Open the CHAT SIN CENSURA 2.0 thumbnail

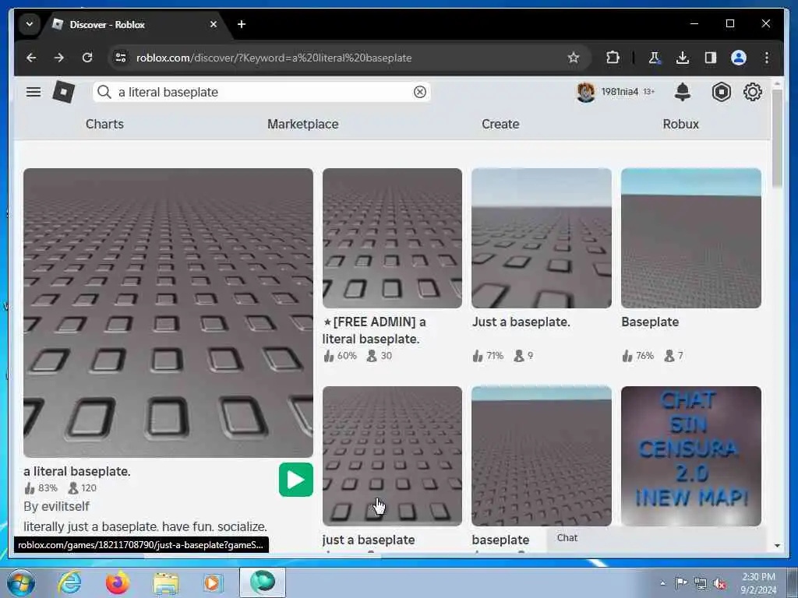click(x=691, y=456)
